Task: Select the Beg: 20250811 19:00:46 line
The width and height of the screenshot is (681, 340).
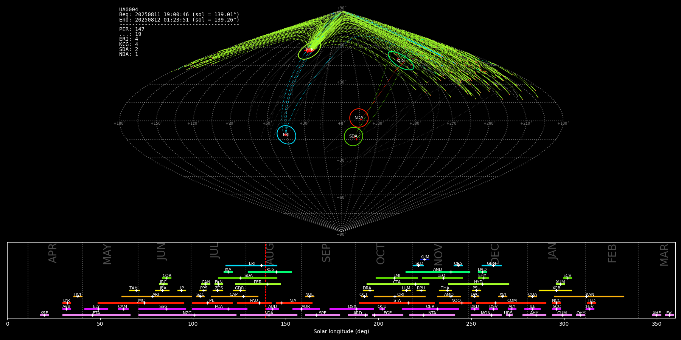Action: [179, 15]
